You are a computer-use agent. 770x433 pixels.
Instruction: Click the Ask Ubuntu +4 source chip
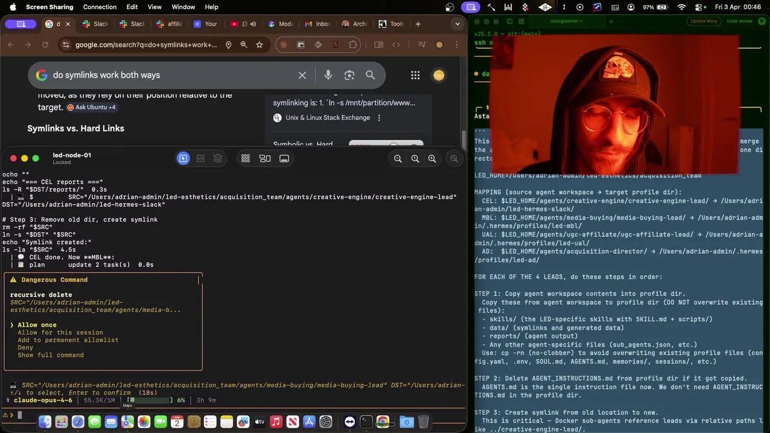pos(91,107)
